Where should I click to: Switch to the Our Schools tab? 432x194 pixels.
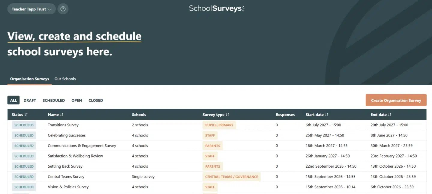65,79
